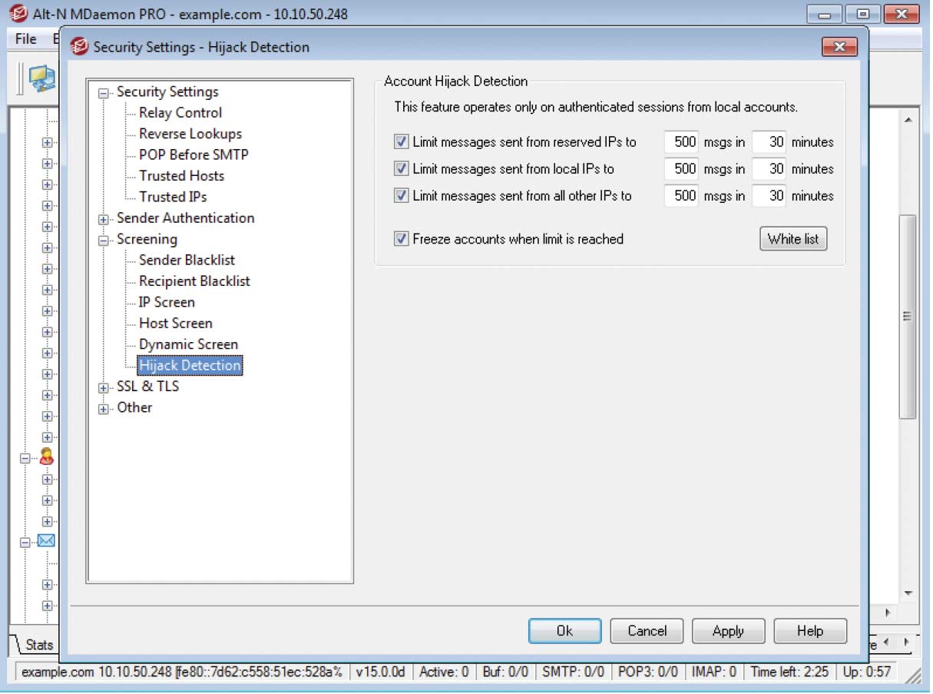Edit reserved IPs message count field
933x694 pixels.
[680, 142]
